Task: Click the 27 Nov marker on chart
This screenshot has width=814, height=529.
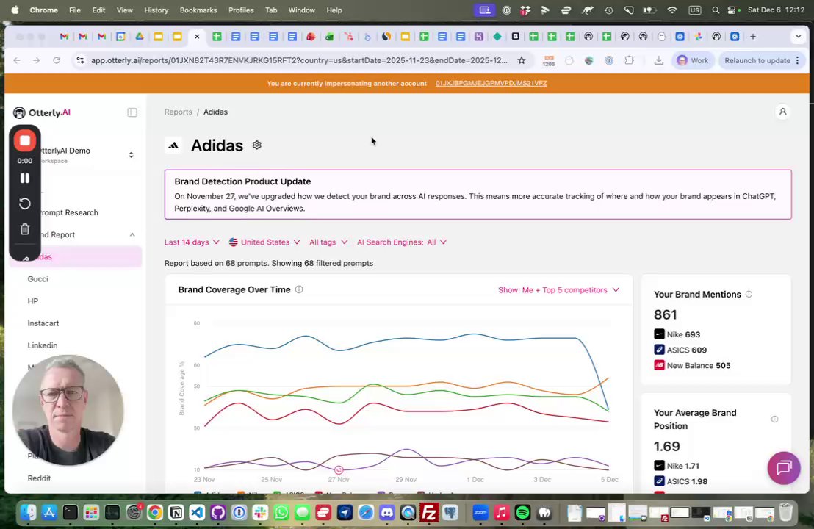Action: (x=339, y=469)
